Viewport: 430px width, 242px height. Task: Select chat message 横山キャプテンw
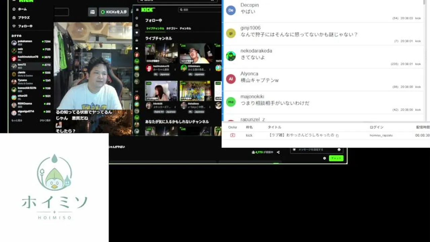pyautogui.click(x=259, y=80)
